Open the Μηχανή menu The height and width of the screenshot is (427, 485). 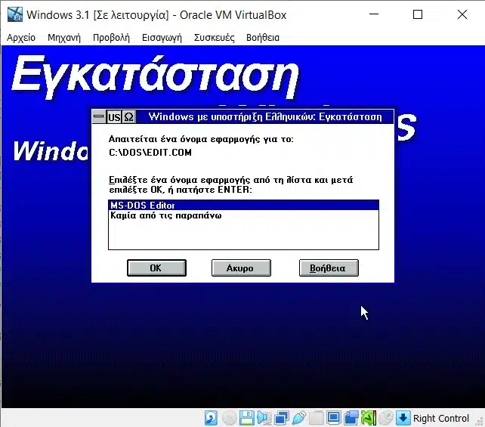pyautogui.click(x=64, y=38)
